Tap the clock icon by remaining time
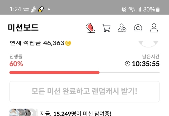 click(127, 64)
